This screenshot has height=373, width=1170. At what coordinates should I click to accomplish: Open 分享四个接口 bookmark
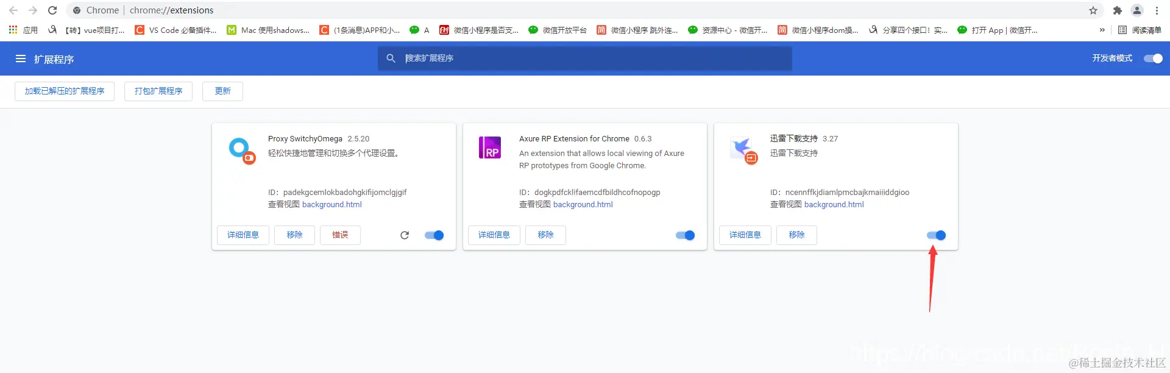(908, 30)
